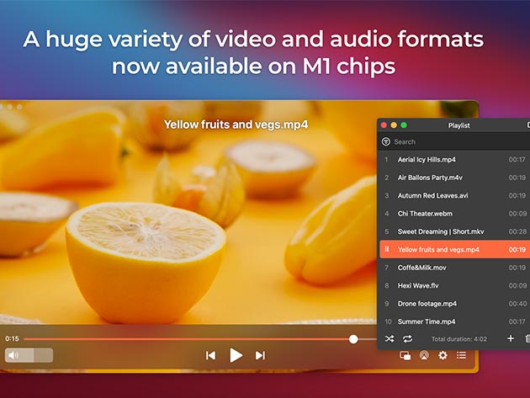The width and height of the screenshot is (530, 398).
Task: Skip to the previous track
Action: [210, 355]
